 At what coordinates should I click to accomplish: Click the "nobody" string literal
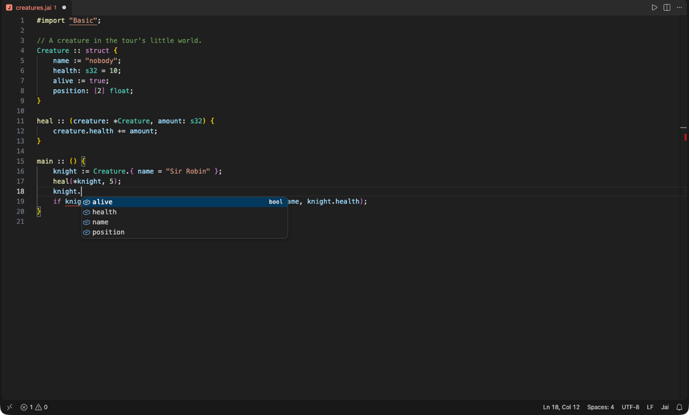coord(102,60)
